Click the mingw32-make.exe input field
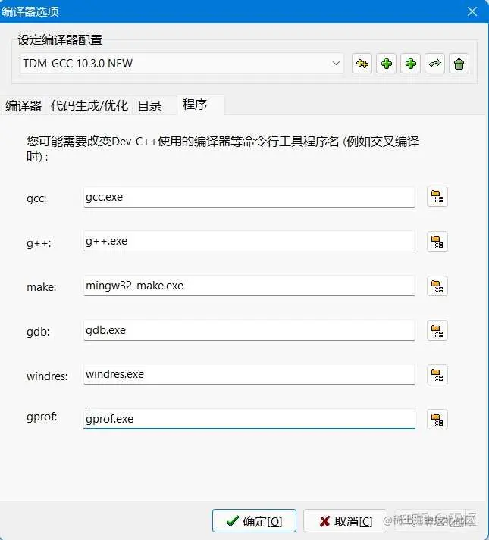The width and height of the screenshot is (489, 540). (249, 286)
